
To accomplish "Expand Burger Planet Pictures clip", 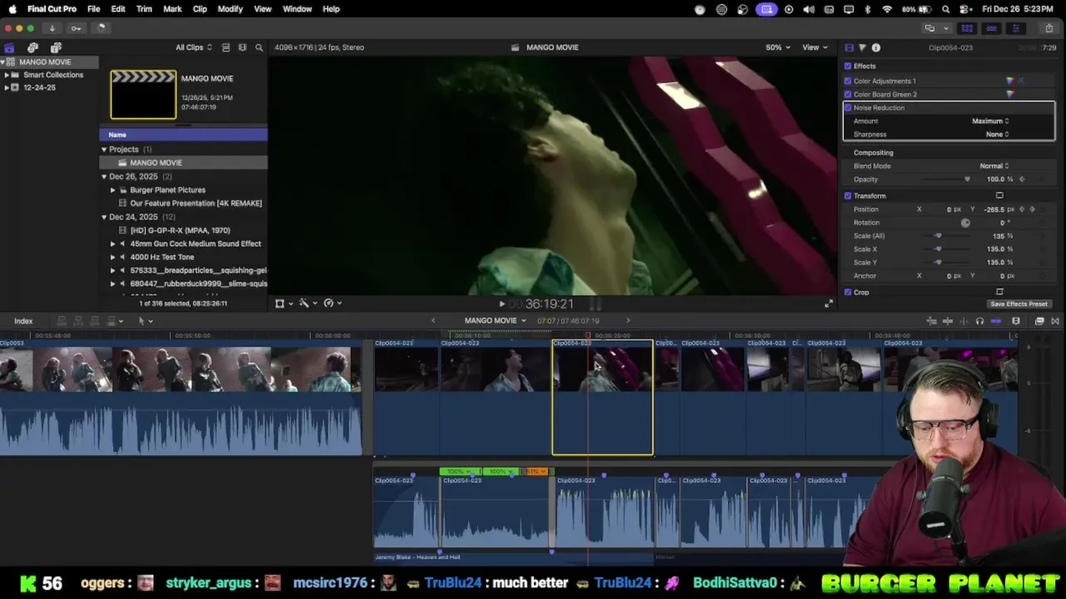I will tap(113, 190).
